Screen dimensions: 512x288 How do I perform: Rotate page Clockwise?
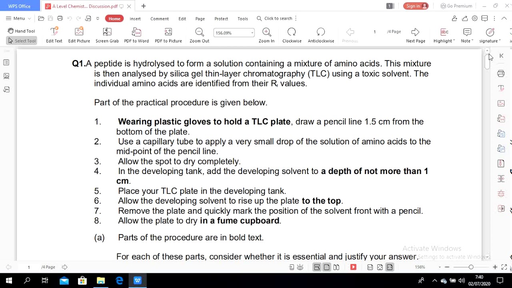coord(292,35)
